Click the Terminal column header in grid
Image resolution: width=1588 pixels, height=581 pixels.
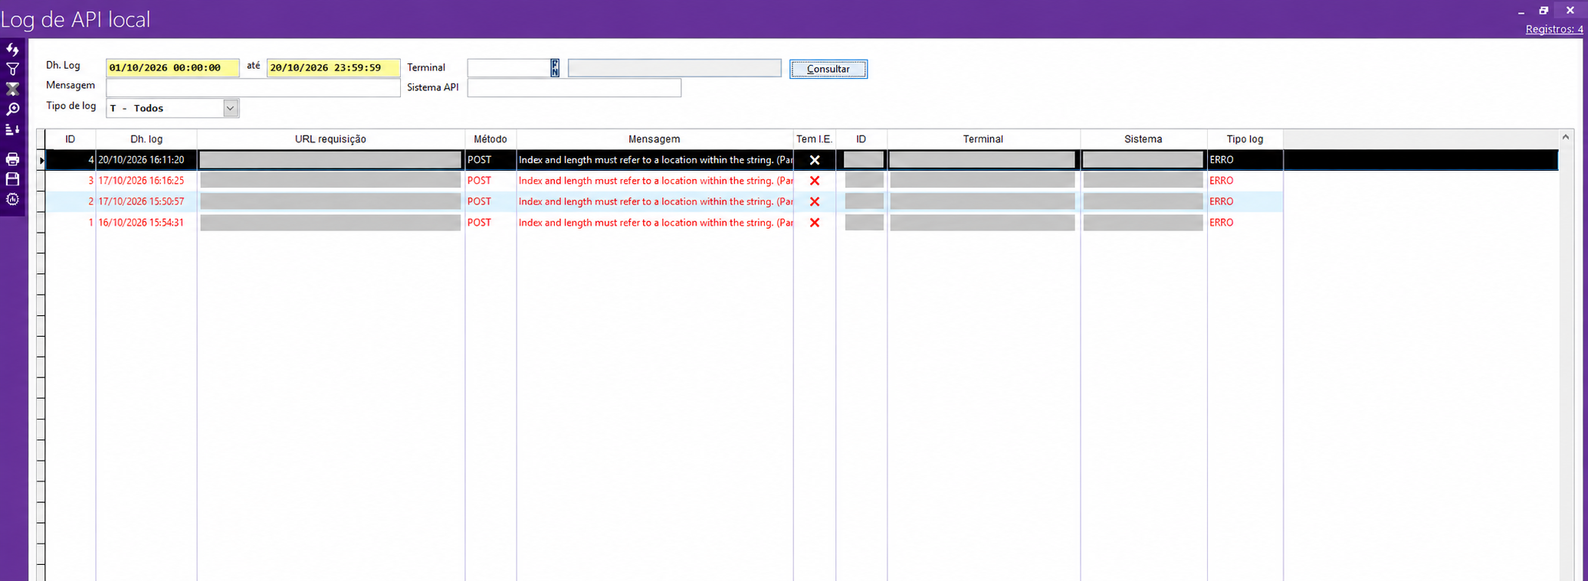coord(983,139)
